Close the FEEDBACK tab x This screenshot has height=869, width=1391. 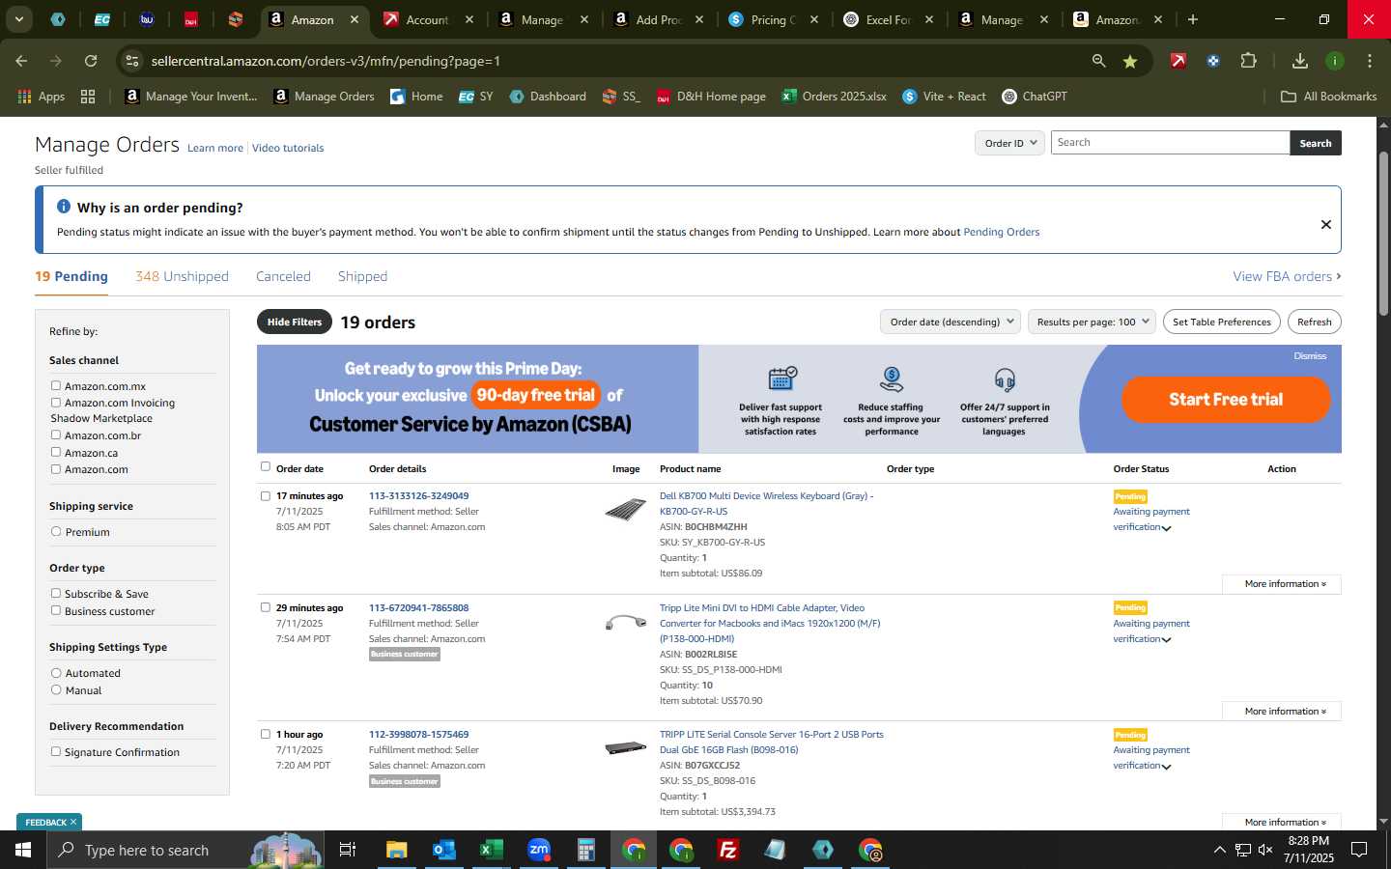pos(72,822)
